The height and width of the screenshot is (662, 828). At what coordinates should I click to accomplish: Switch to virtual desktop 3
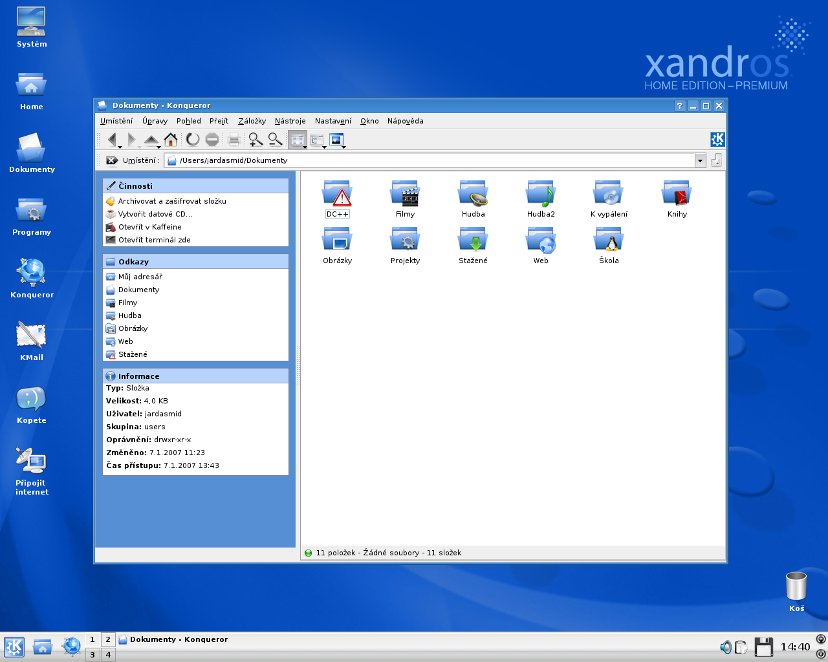[x=93, y=655]
